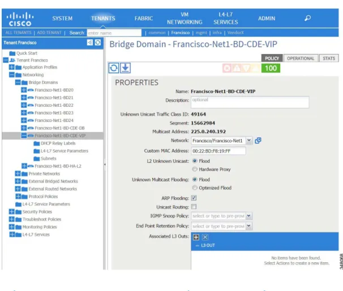Open the Network dropdown arrow
Viewport: 343px width, 291px height.
(248, 140)
